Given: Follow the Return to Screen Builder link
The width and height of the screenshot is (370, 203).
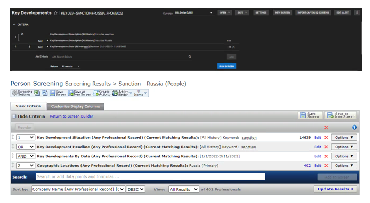Looking at the screenshot, I should [71, 116].
